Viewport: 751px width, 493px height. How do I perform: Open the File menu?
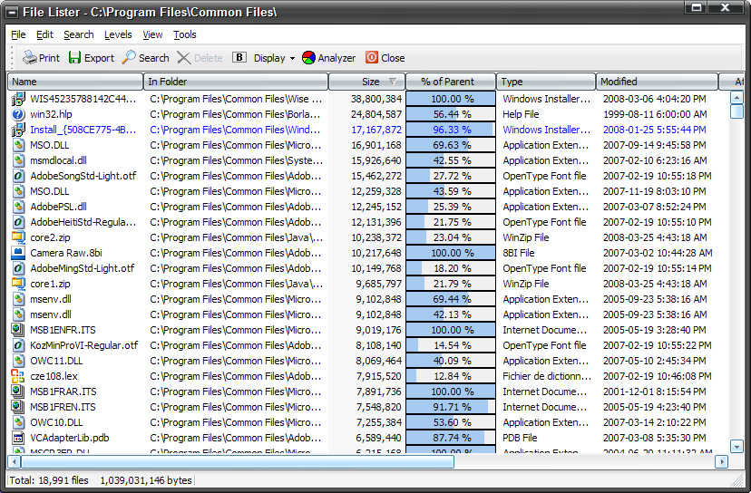tap(18, 34)
